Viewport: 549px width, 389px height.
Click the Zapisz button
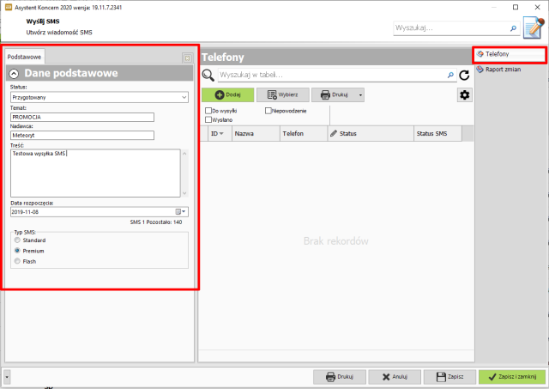[449, 377]
